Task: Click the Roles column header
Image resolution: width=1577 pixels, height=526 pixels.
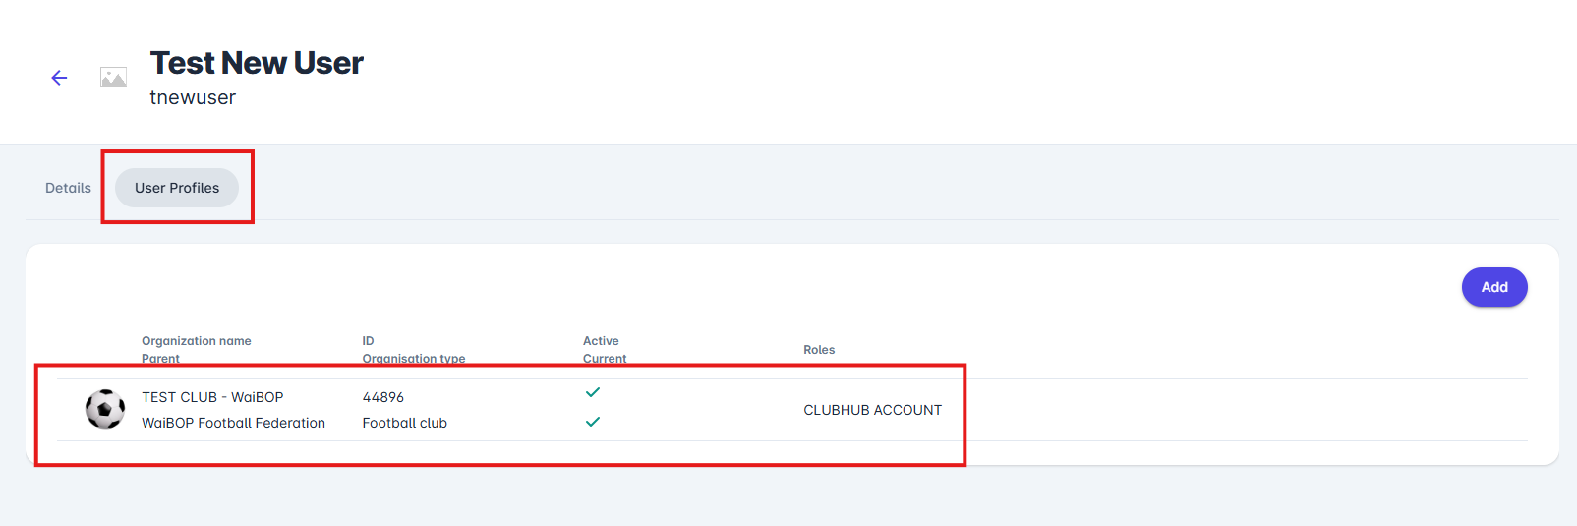Action: [x=819, y=350]
